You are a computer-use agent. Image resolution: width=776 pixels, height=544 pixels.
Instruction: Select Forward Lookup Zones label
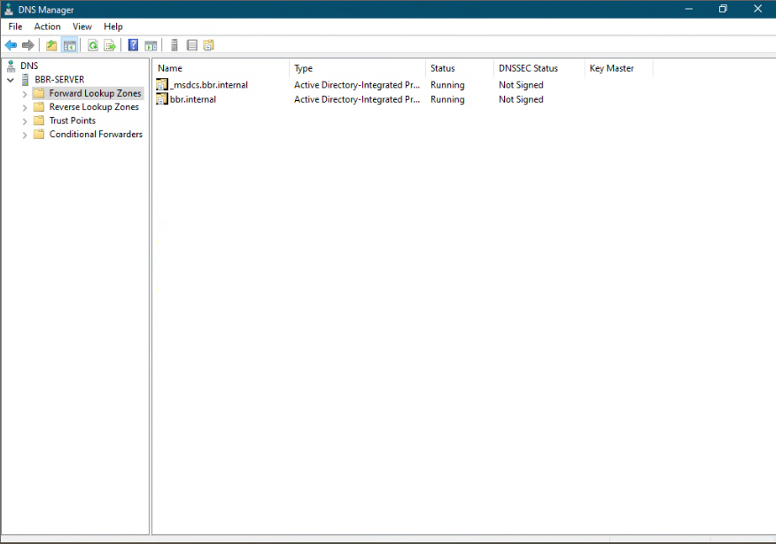tap(95, 93)
